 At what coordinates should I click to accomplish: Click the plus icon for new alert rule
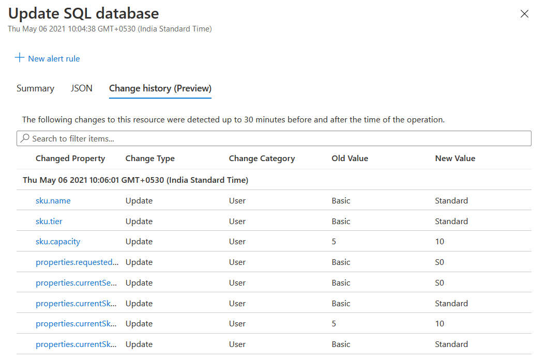point(20,58)
